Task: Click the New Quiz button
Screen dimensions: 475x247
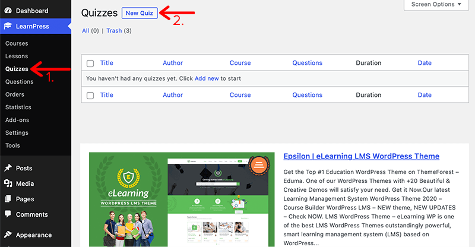Action: coord(140,13)
